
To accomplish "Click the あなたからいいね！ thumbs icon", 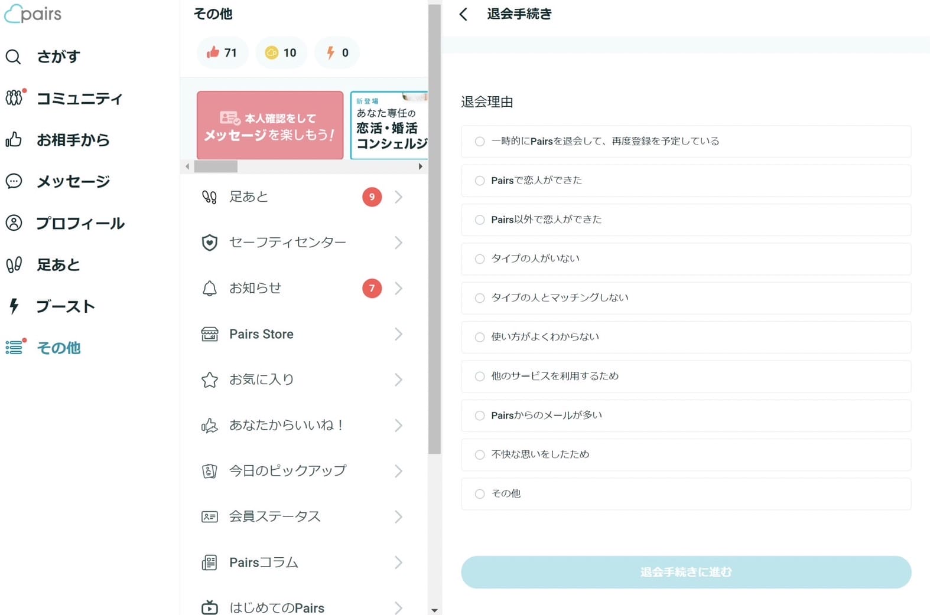I will click(x=210, y=426).
